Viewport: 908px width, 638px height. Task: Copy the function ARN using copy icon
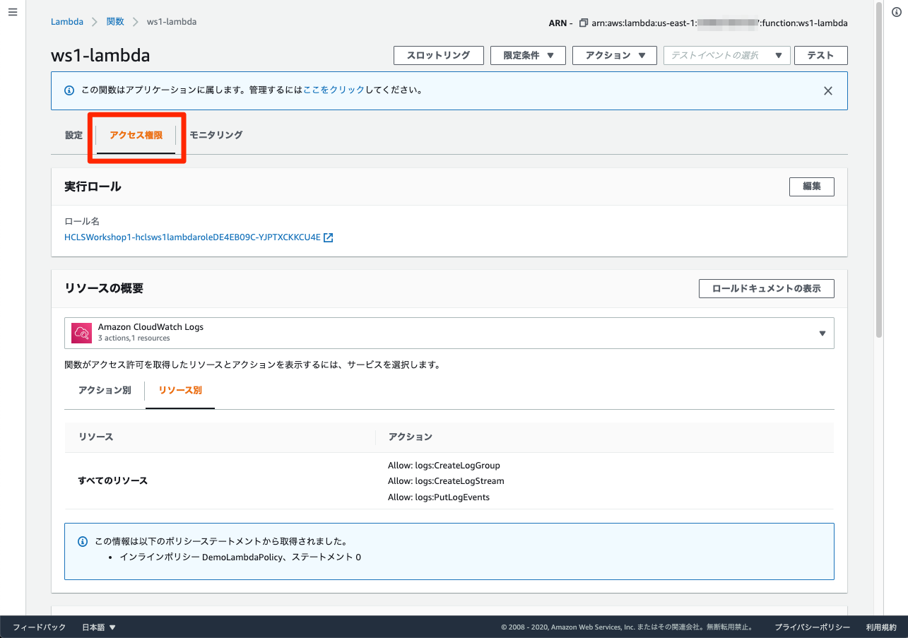coord(583,23)
